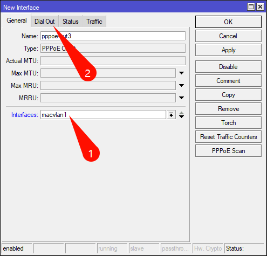
Task: Click the running status flag
Action: 112,248
